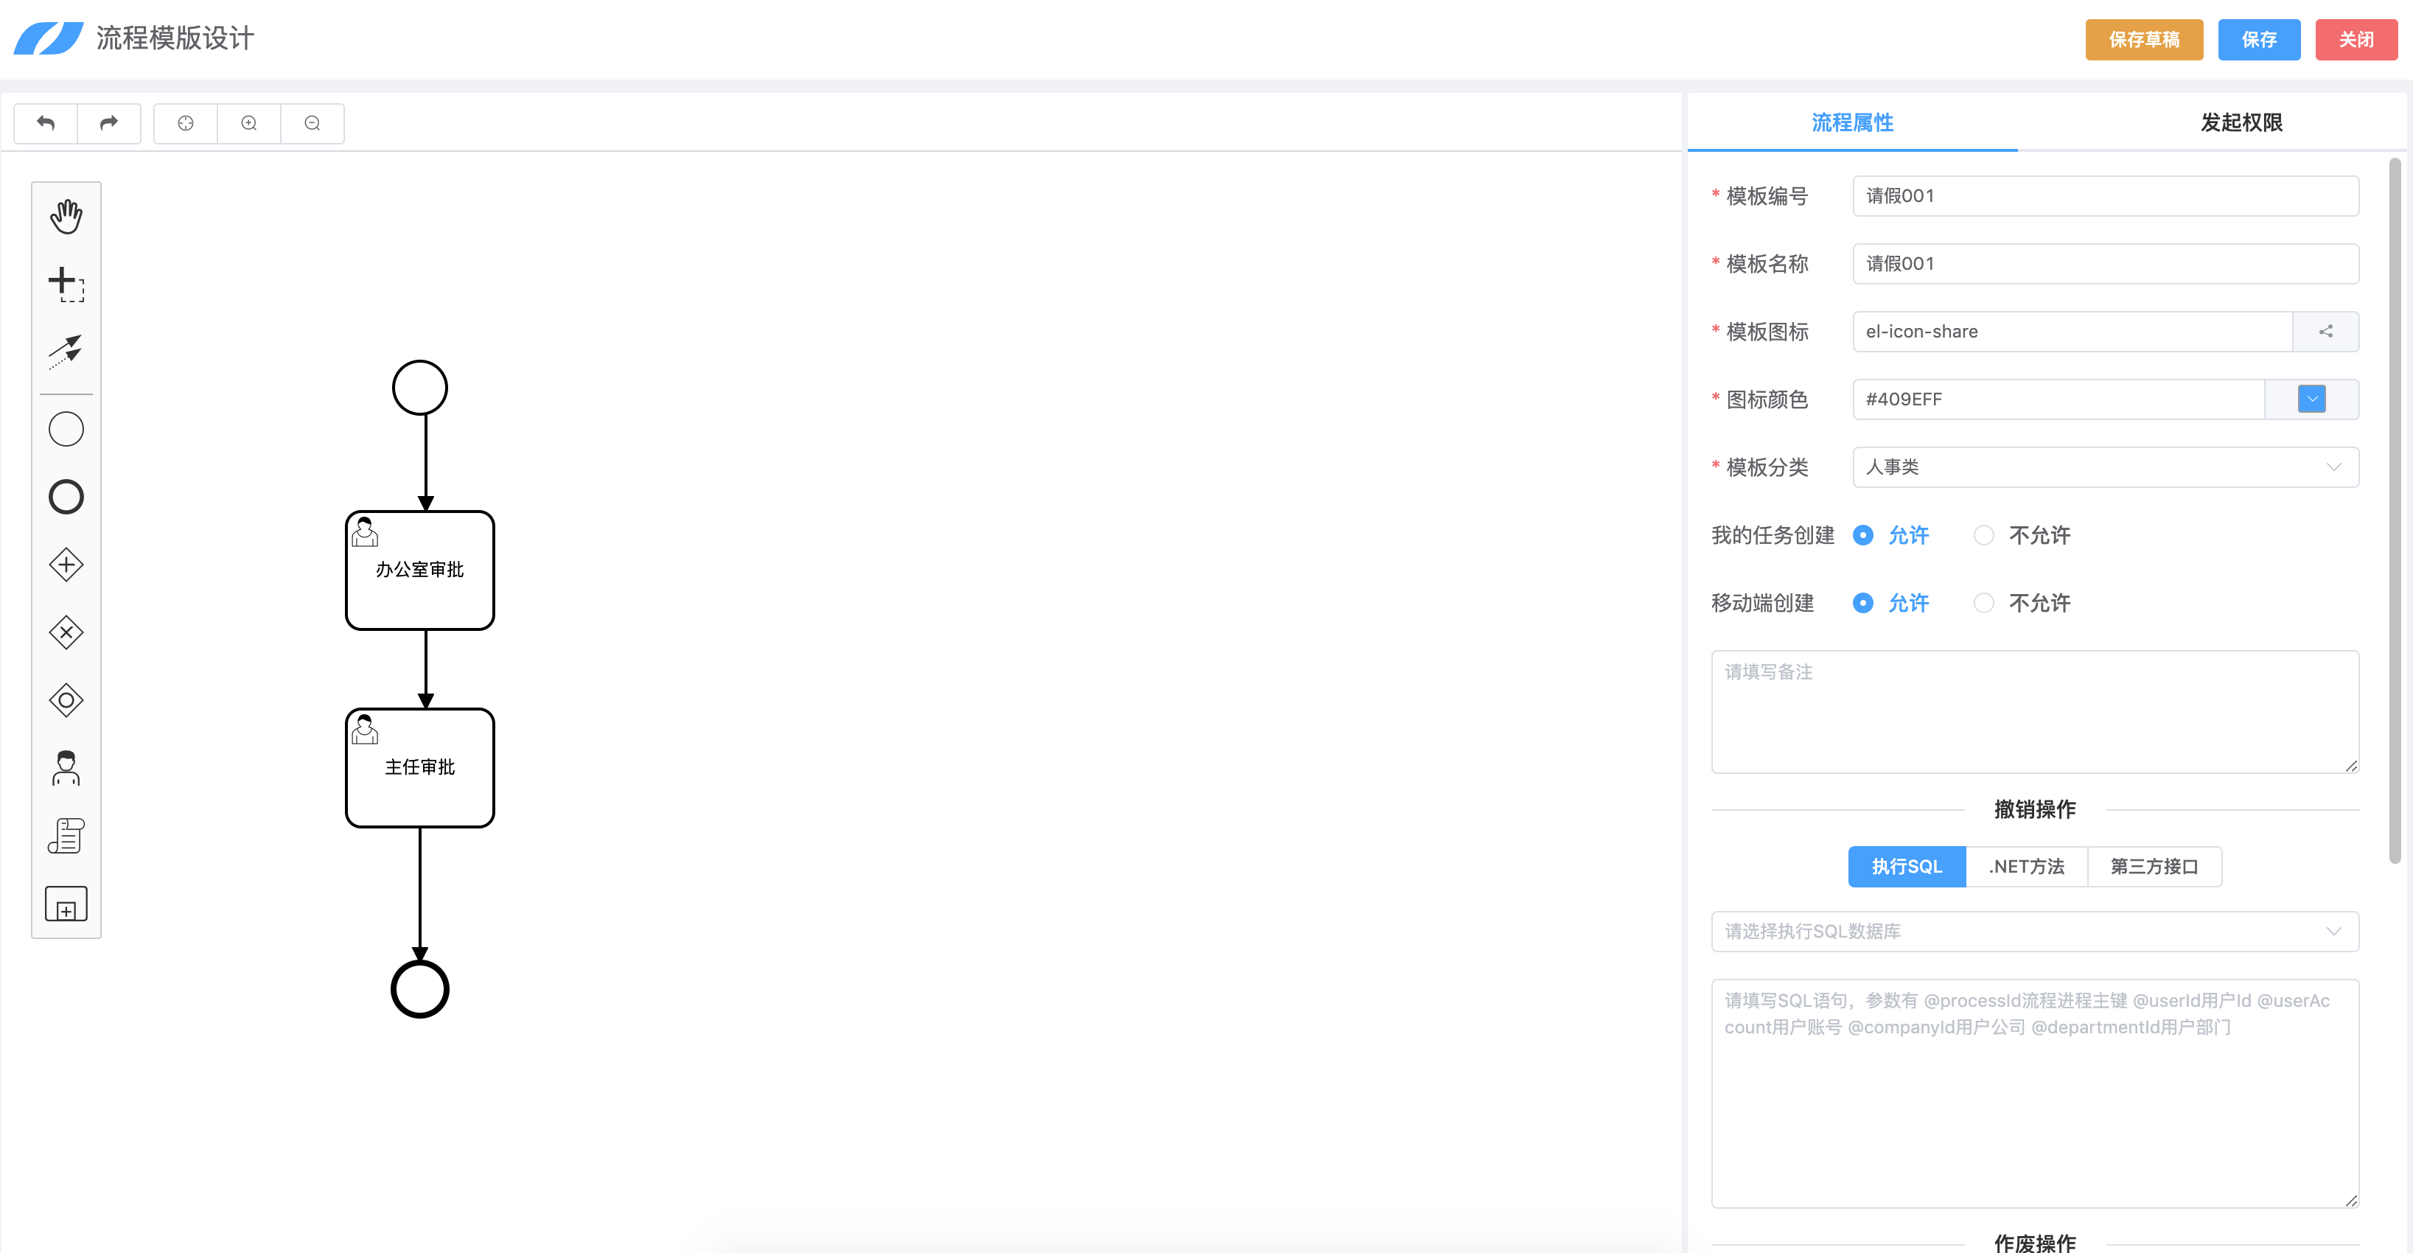Viewport: 2413px width, 1253px height.
Task: Choose the .NET方法 option
Action: (x=2026, y=868)
